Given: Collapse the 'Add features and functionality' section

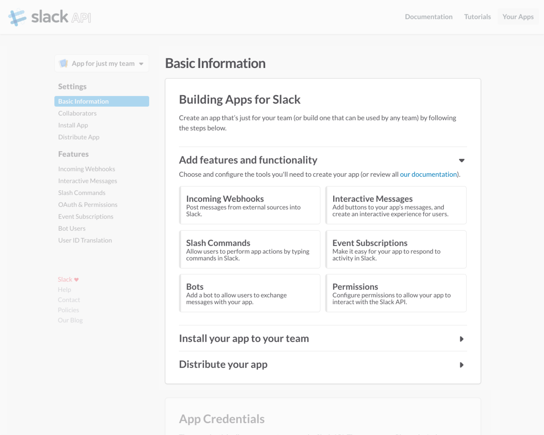Looking at the screenshot, I should (x=461, y=160).
